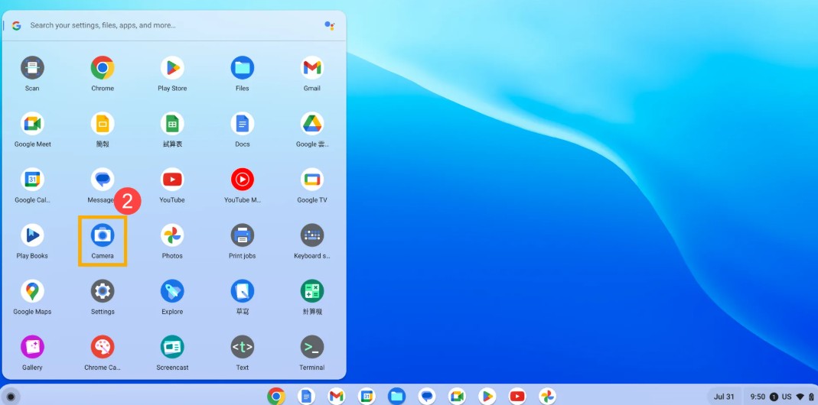This screenshot has height=405, width=818.
Task: Open the 草寫 (Cursive) app
Action: (242, 291)
